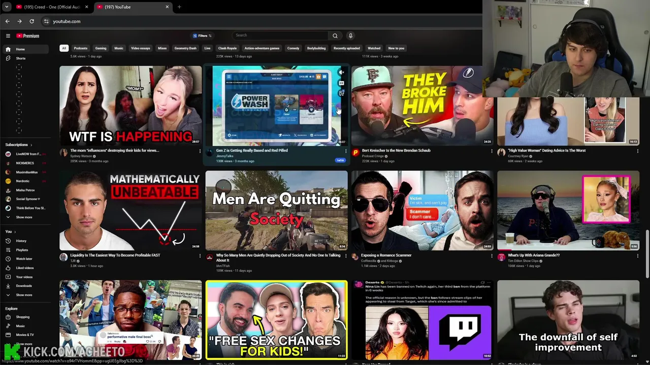Open Misha Petrov subscription channel
This screenshot has width=650, height=365.
pyautogui.click(x=25, y=190)
